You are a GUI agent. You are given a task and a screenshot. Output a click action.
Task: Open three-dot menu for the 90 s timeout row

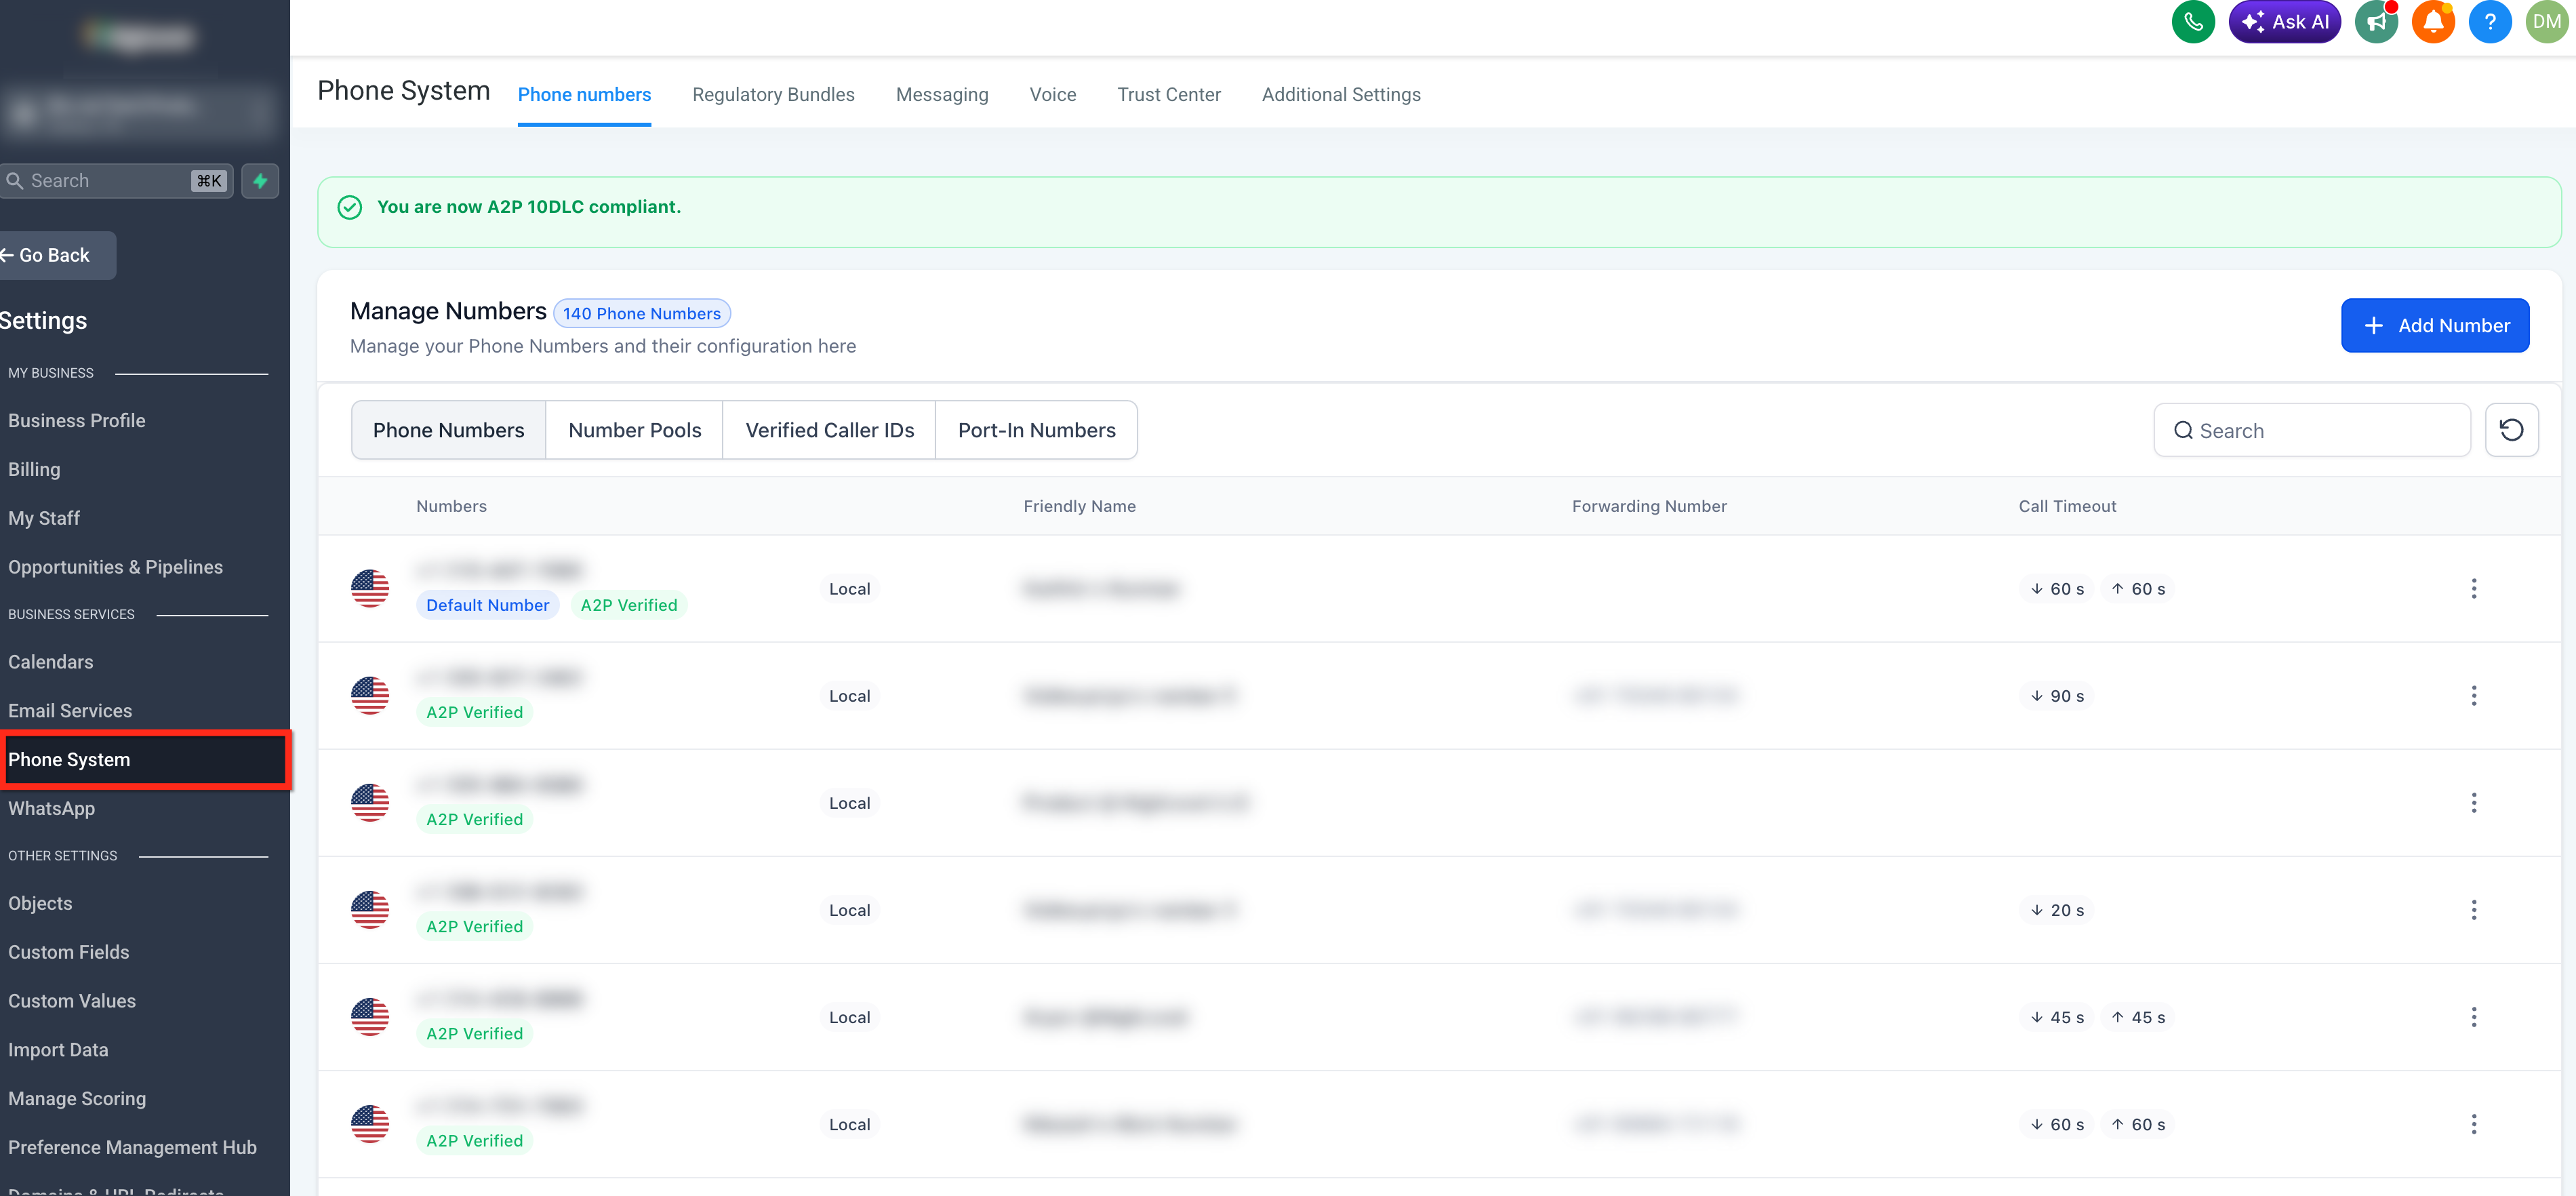2474,696
